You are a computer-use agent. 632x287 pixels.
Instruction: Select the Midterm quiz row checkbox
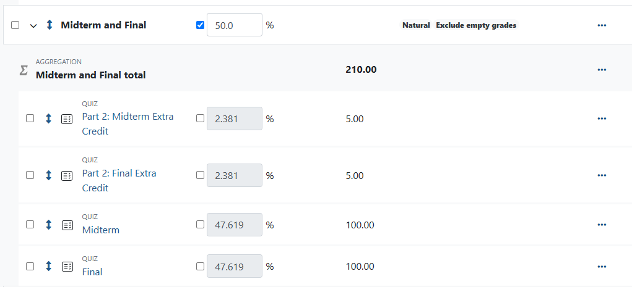(x=30, y=225)
